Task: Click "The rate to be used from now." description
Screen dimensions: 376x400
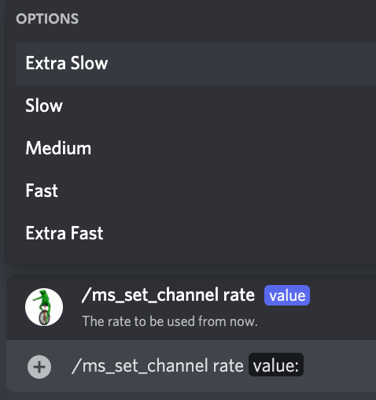Action: [x=170, y=321]
